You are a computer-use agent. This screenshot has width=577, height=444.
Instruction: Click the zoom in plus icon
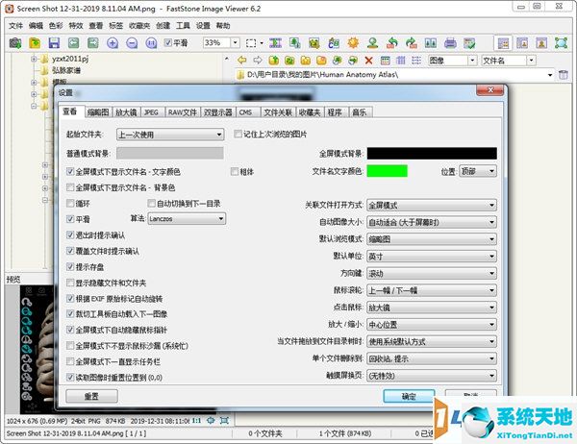click(x=113, y=43)
